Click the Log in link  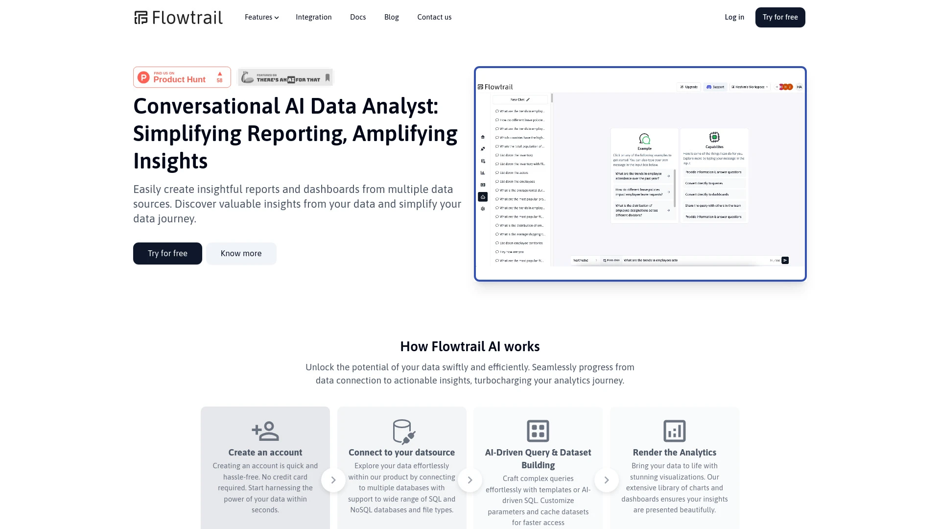(x=734, y=18)
